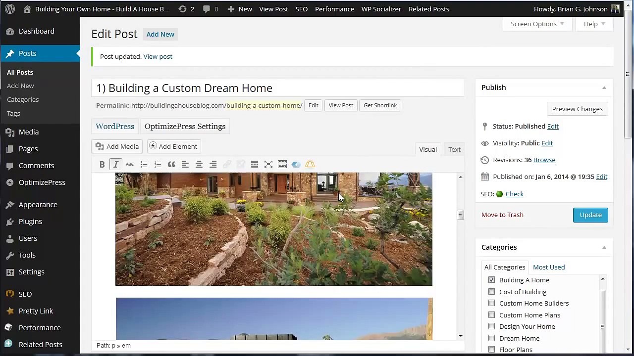Apply strikethrough formatting icon

click(130, 164)
